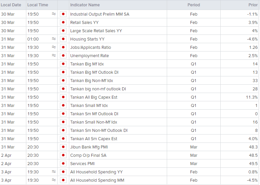Click the 1.26 prior value for Jobs/Applicants Ratio

(x=253, y=47)
